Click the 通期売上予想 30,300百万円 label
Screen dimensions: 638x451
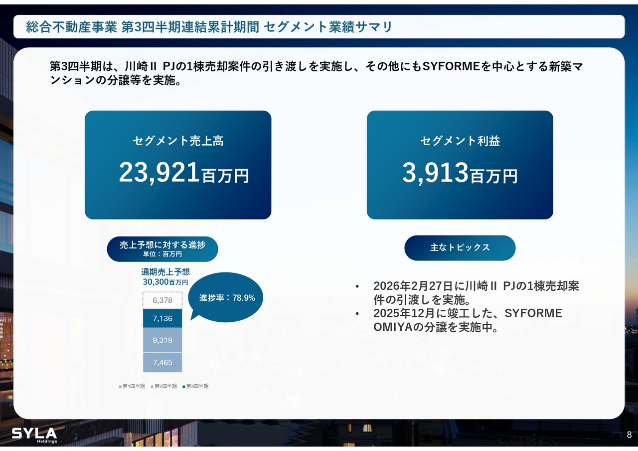coord(165,277)
